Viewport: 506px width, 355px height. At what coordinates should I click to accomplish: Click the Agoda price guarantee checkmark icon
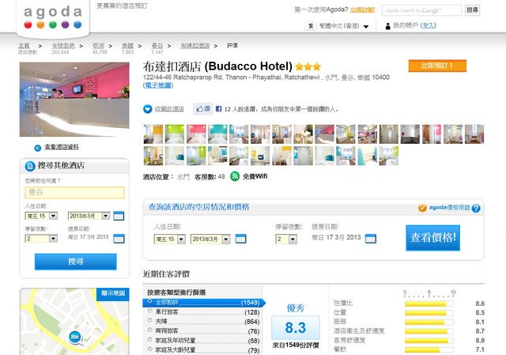click(422, 208)
